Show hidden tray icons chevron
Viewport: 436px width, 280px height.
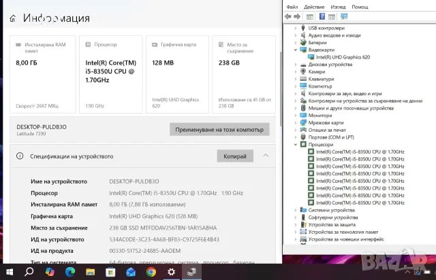coord(407,272)
